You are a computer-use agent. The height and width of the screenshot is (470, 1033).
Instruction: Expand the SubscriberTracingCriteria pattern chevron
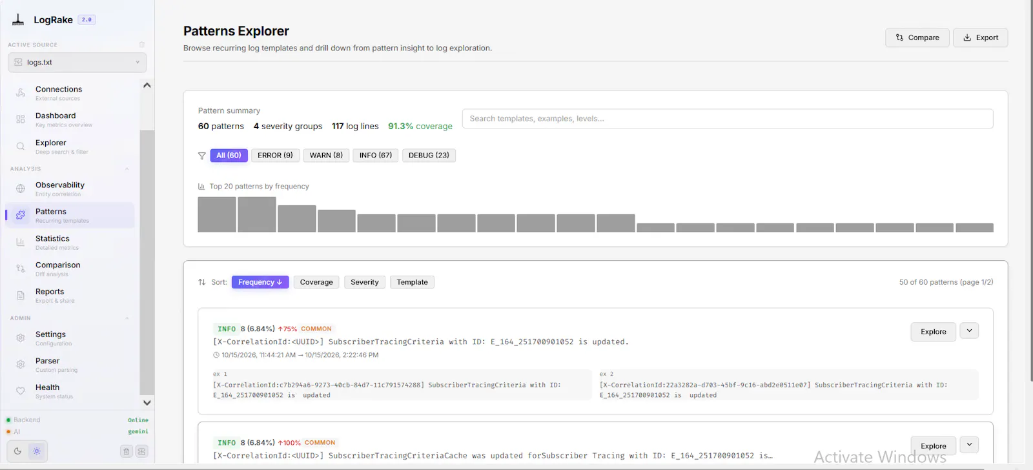click(x=969, y=331)
